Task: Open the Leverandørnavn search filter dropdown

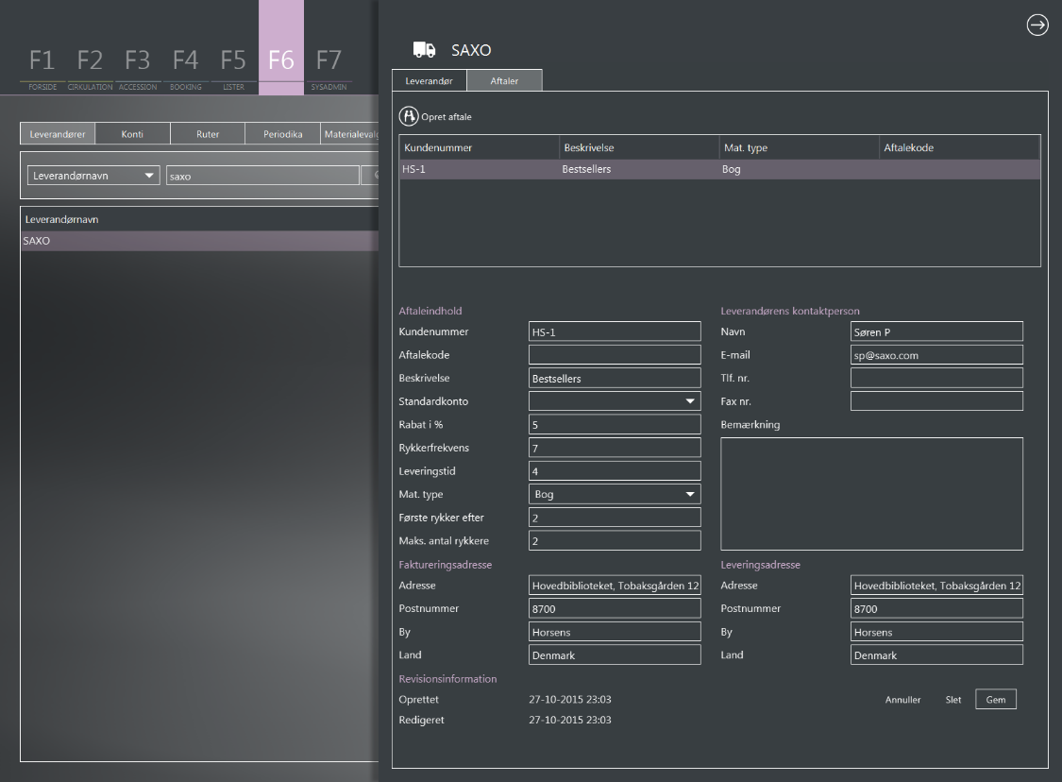Action: coord(93,176)
